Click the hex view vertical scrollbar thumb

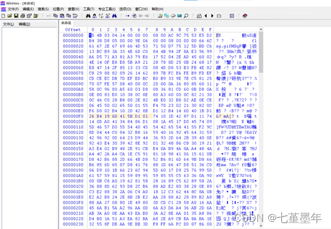tap(261, 52)
